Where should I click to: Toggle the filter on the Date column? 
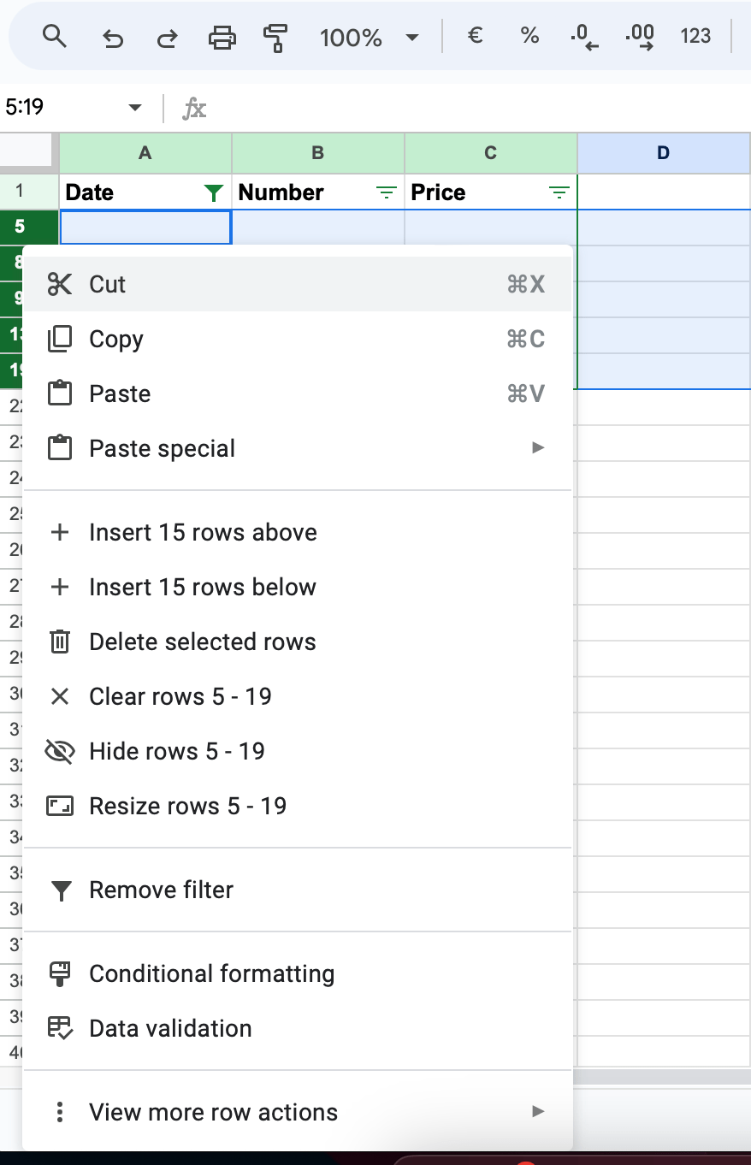[x=213, y=192]
